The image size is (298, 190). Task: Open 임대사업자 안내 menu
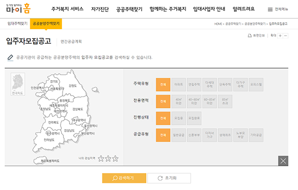[209, 9]
